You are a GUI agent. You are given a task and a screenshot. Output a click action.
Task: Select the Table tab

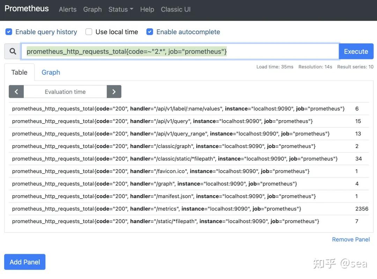click(19, 72)
